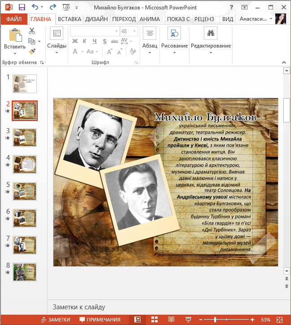The image size is (291, 325).
Task: Undo the last action
Action: [x=36, y=7]
